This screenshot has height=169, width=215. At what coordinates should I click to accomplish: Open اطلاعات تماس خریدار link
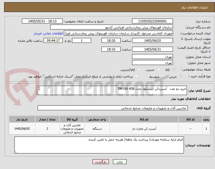click(x=48, y=33)
